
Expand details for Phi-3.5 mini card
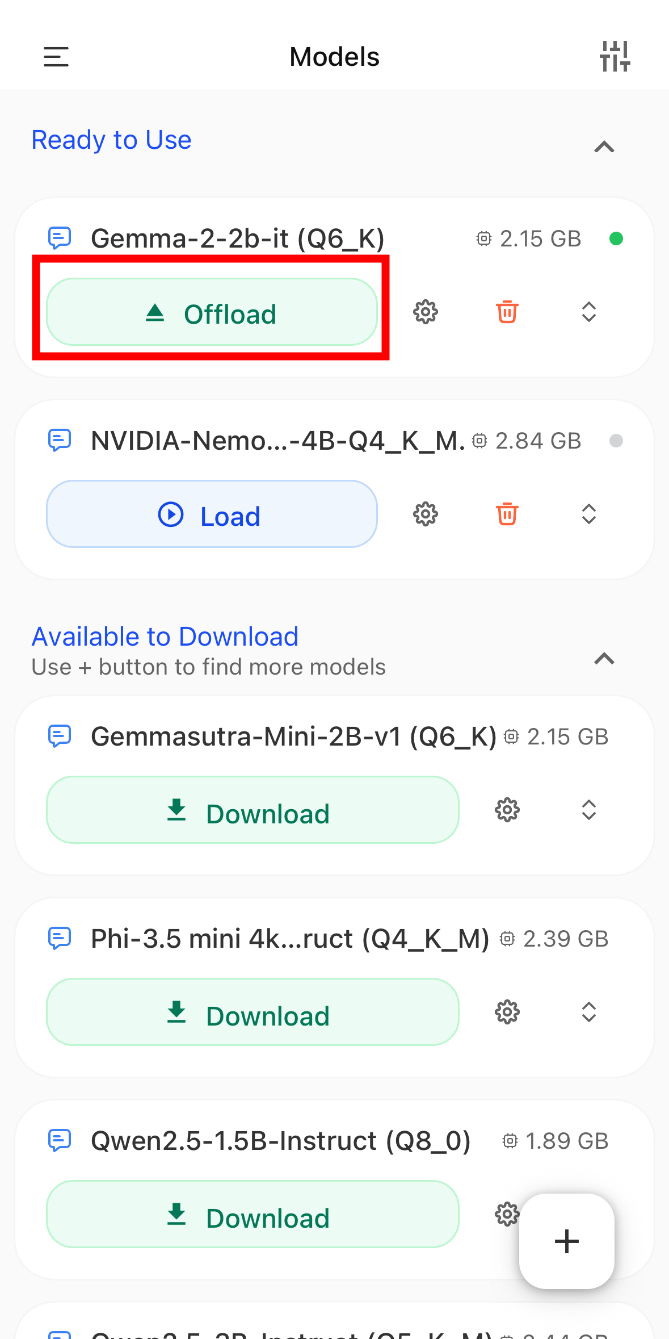(589, 1012)
